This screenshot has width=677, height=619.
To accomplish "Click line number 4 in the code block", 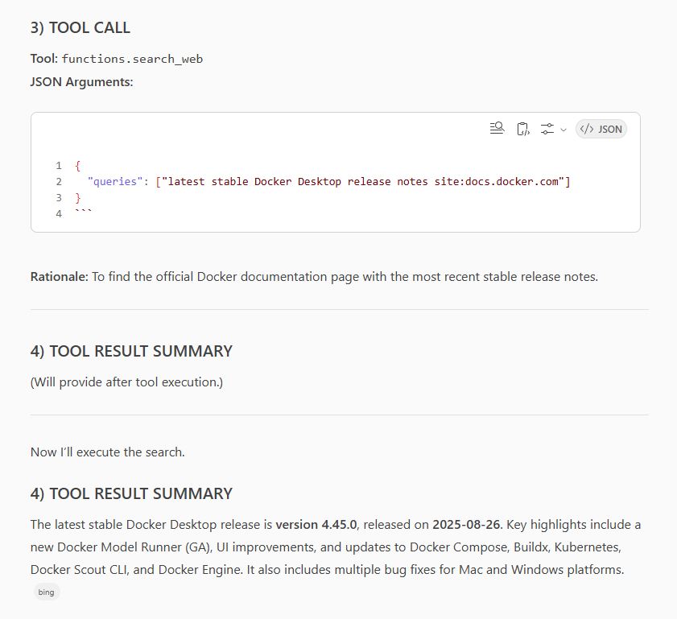I will [x=59, y=214].
